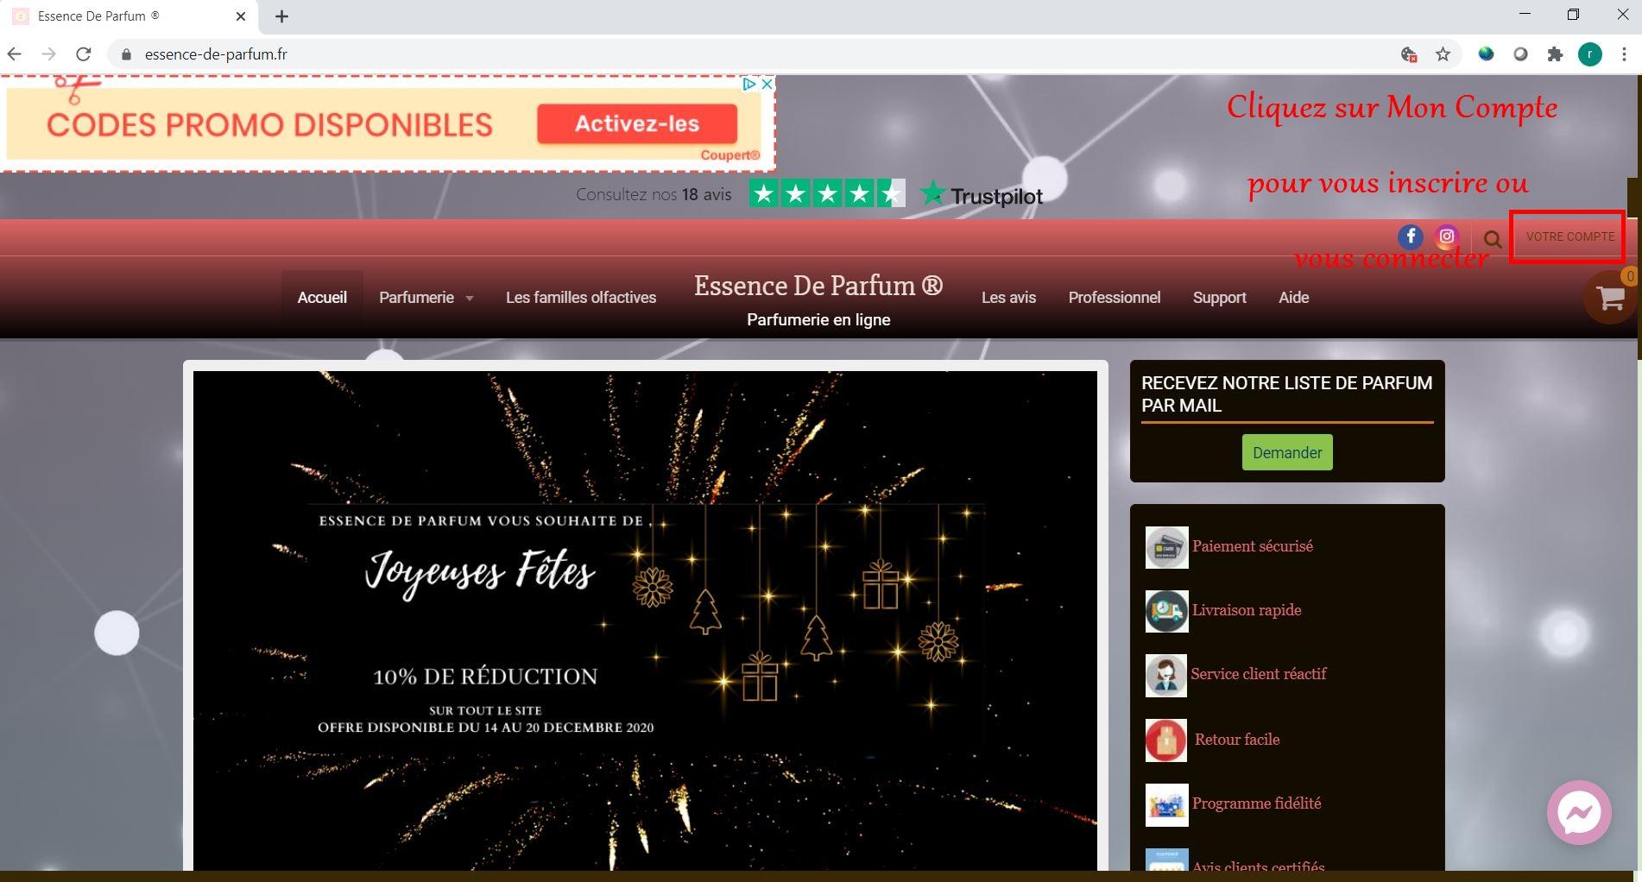Open the Chrome three-dot menu
Viewport: 1642px width, 882px height.
1624,54
